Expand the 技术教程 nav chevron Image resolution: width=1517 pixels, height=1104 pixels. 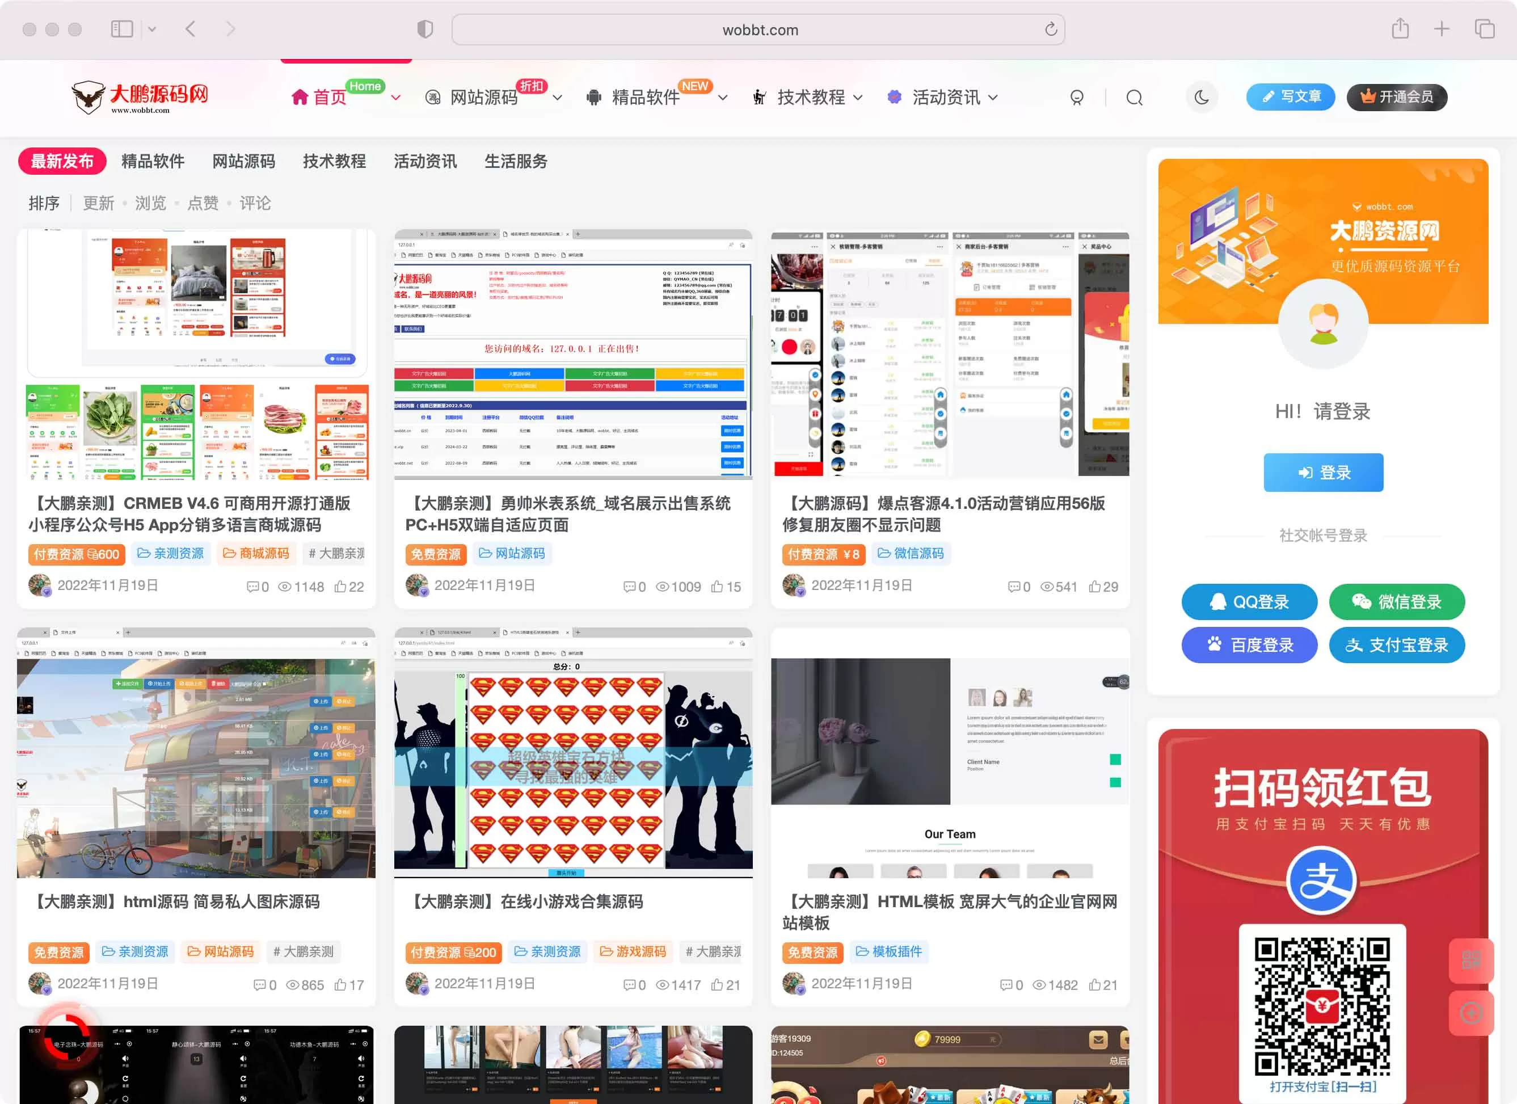point(857,98)
